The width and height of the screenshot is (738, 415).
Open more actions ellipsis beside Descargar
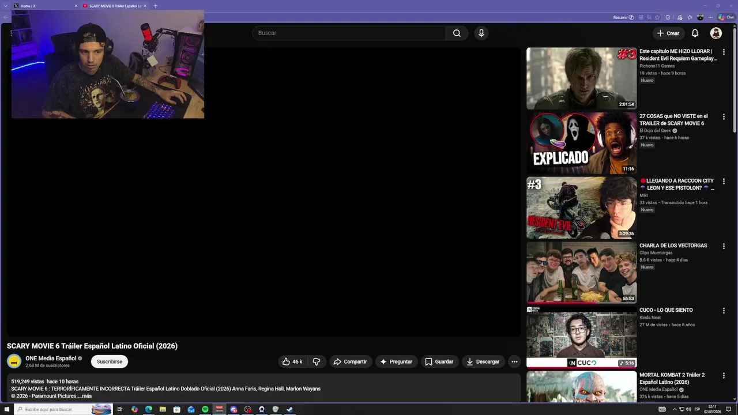point(514,362)
